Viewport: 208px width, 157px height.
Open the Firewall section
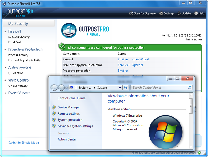[15, 31]
